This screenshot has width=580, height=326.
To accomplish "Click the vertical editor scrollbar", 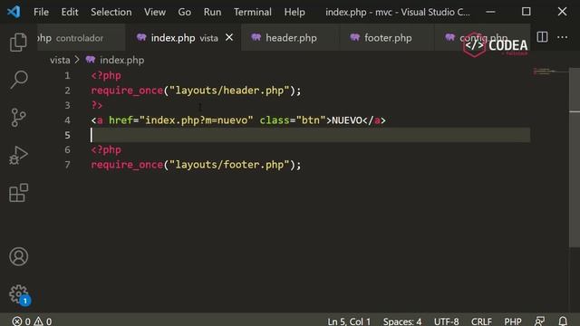I will (x=575, y=157).
